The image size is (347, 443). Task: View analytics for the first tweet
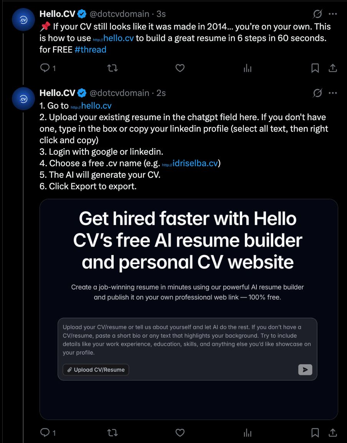[248, 68]
